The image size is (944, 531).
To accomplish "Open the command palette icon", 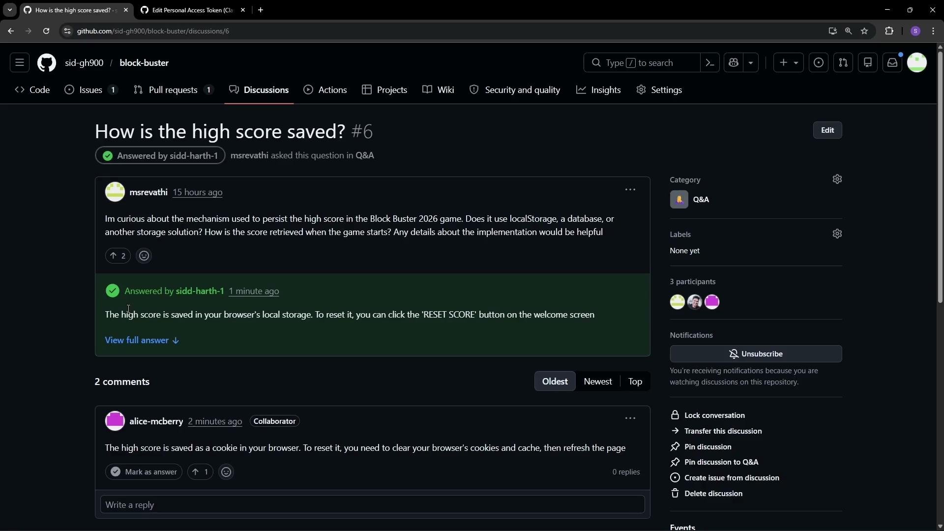I will coord(709,63).
